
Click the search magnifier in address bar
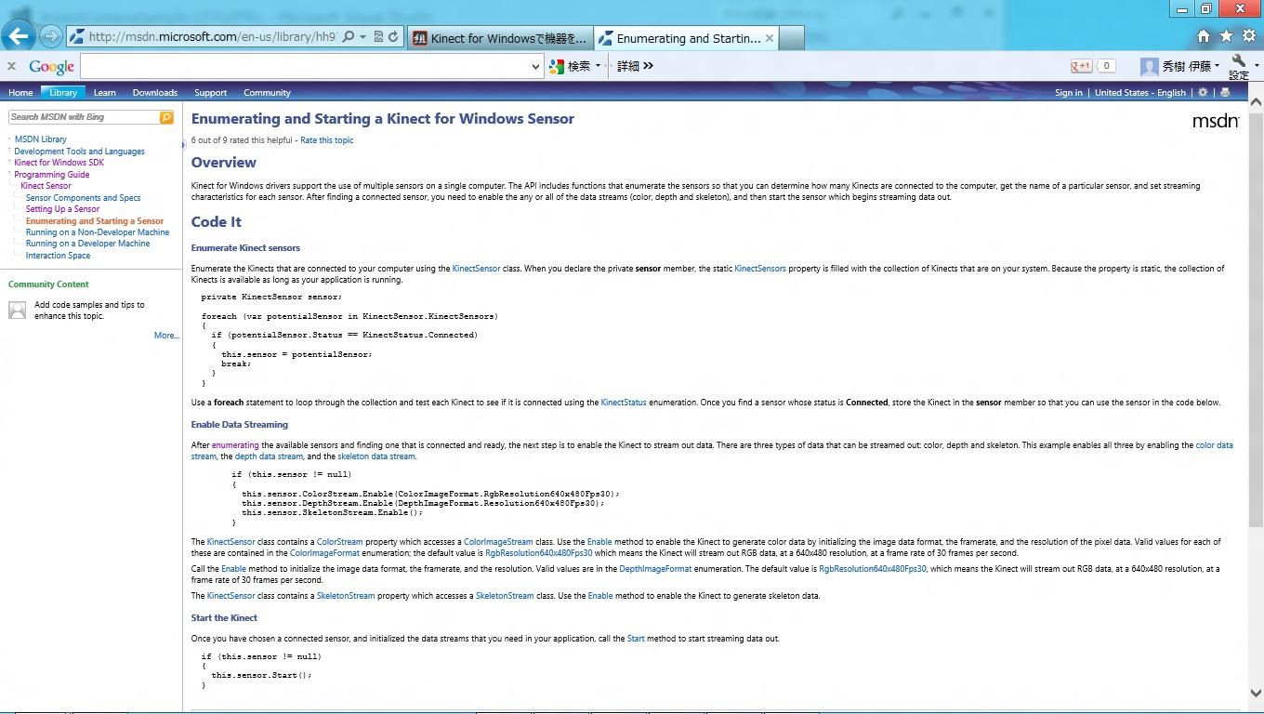(349, 37)
